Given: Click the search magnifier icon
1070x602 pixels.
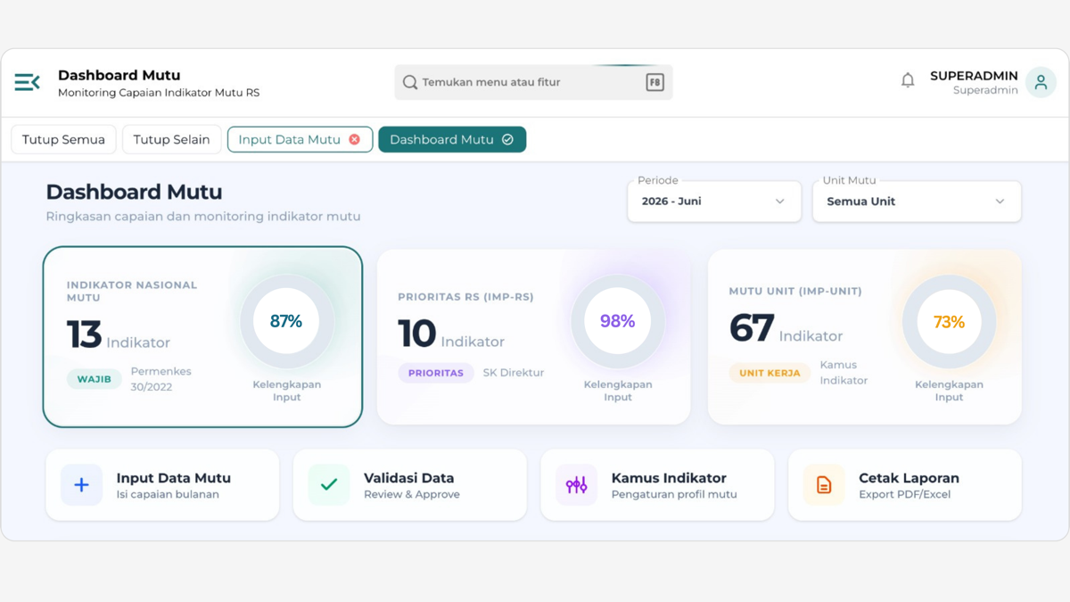Looking at the screenshot, I should pos(410,82).
